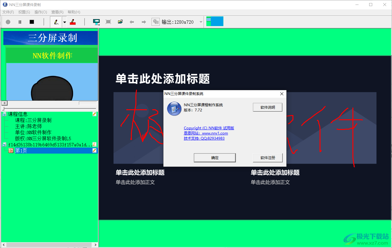This screenshot has width=392, height=248.
Task: Open a file using the folder icon
Action: pyautogui.click(x=120, y=22)
